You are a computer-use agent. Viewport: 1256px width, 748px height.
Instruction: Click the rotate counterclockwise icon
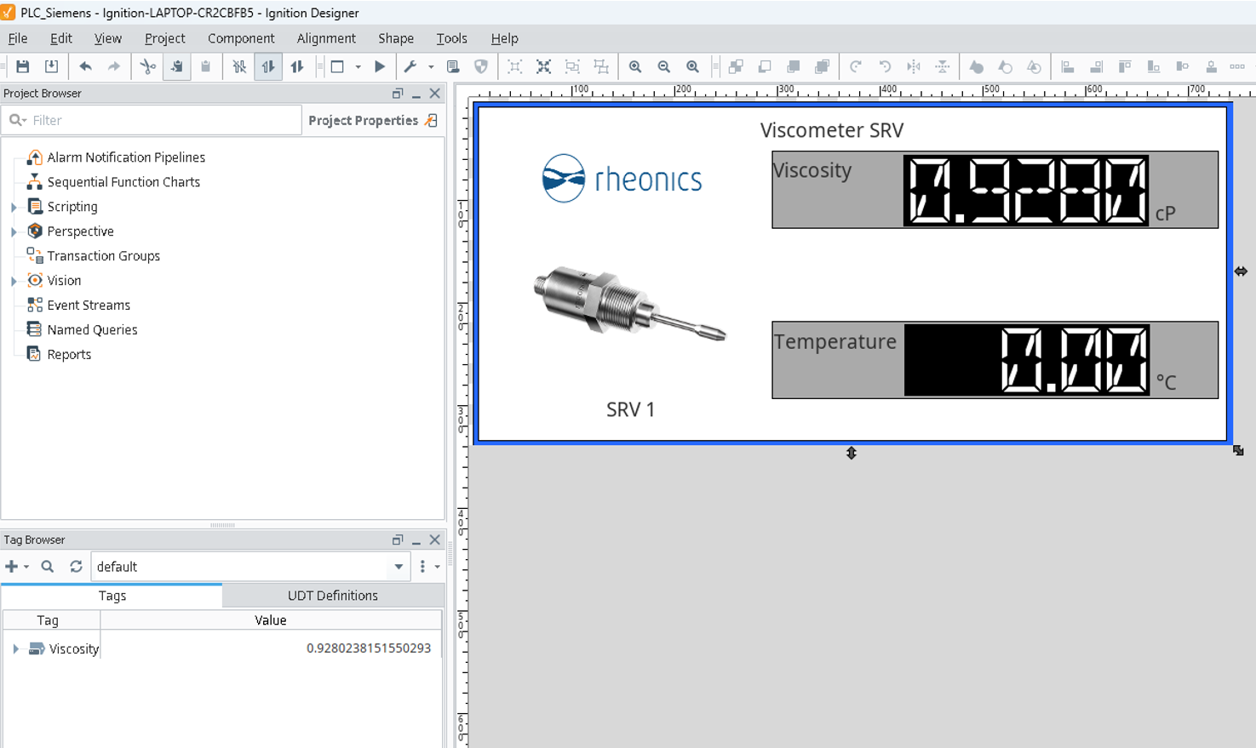[885, 66]
